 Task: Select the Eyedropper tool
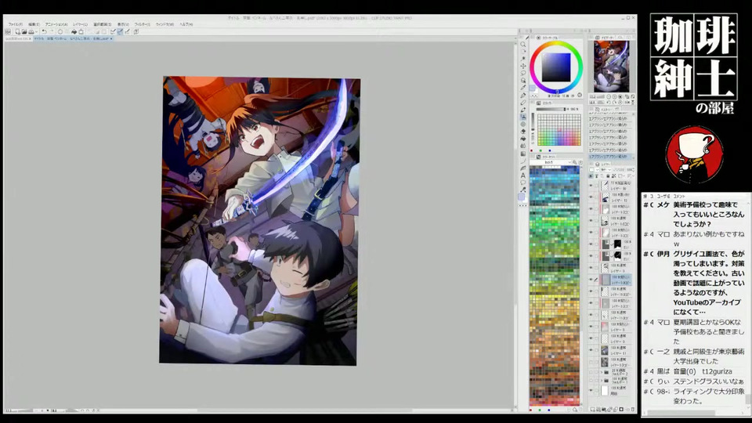pos(523,87)
